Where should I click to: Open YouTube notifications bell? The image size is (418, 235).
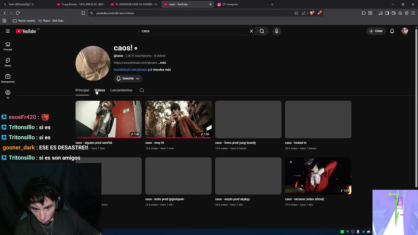[392, 31]
